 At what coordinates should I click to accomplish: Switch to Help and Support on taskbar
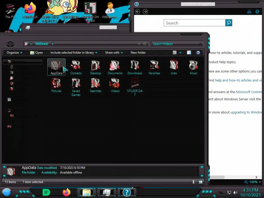click(x=127, y=192)
